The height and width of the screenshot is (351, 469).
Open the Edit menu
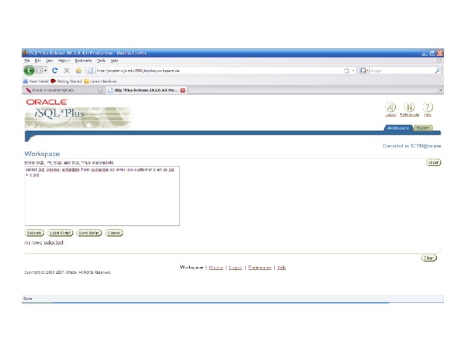[x=38, y=61]
